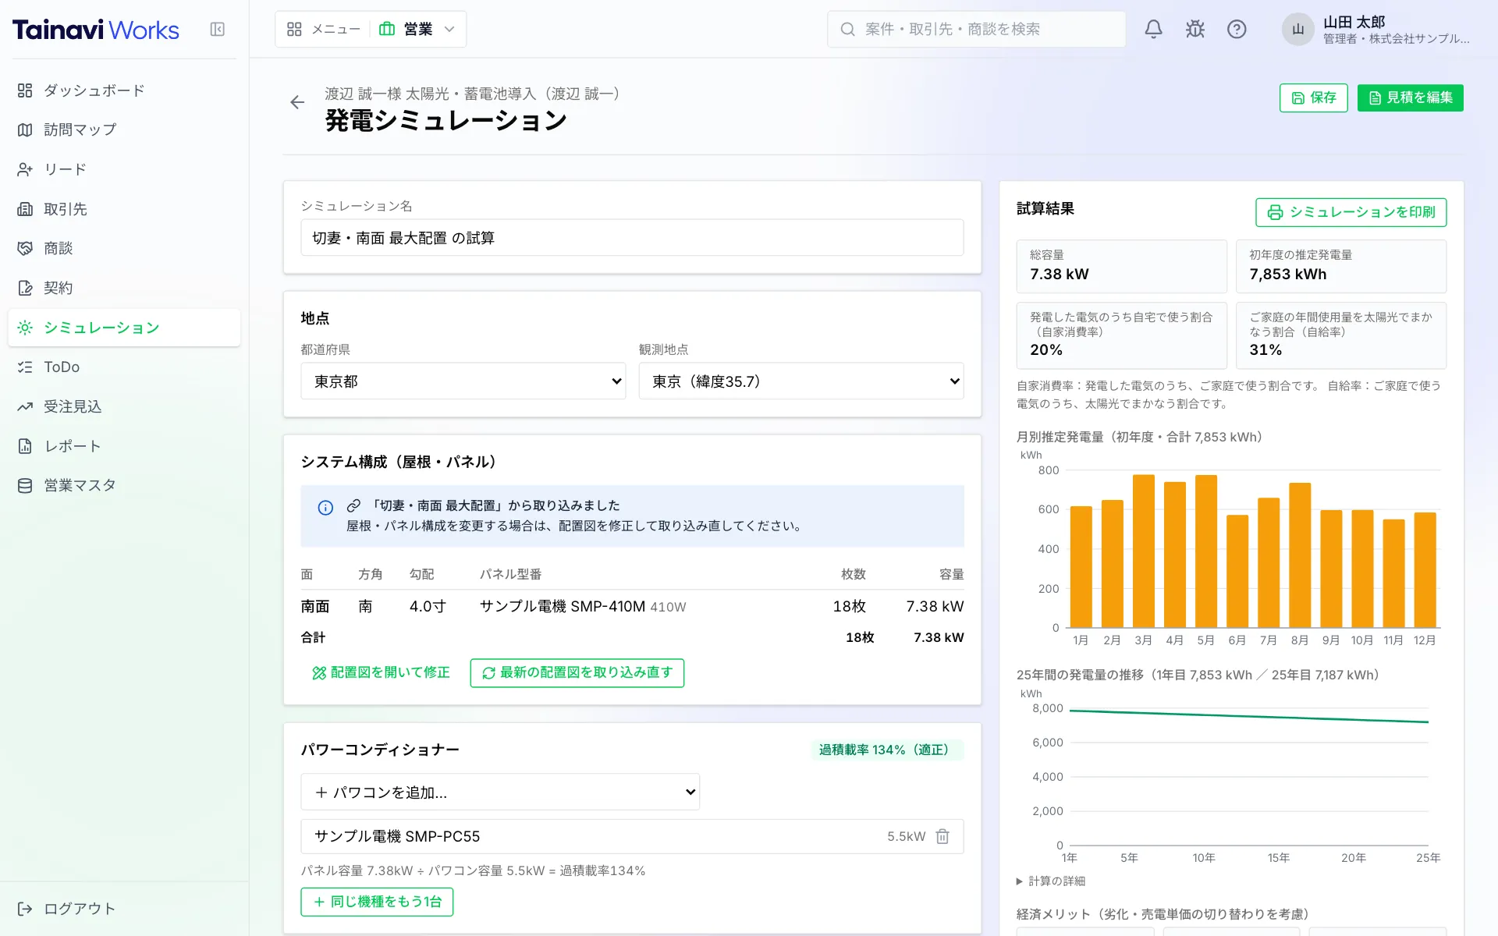Open ダッシュボード in the sidebar
This screenshot has width=1498, height=936.
(x=124, y=90)
